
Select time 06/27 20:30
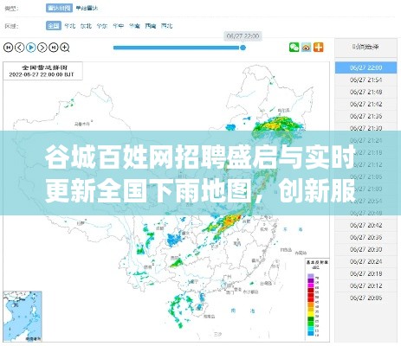click(365, 249)
